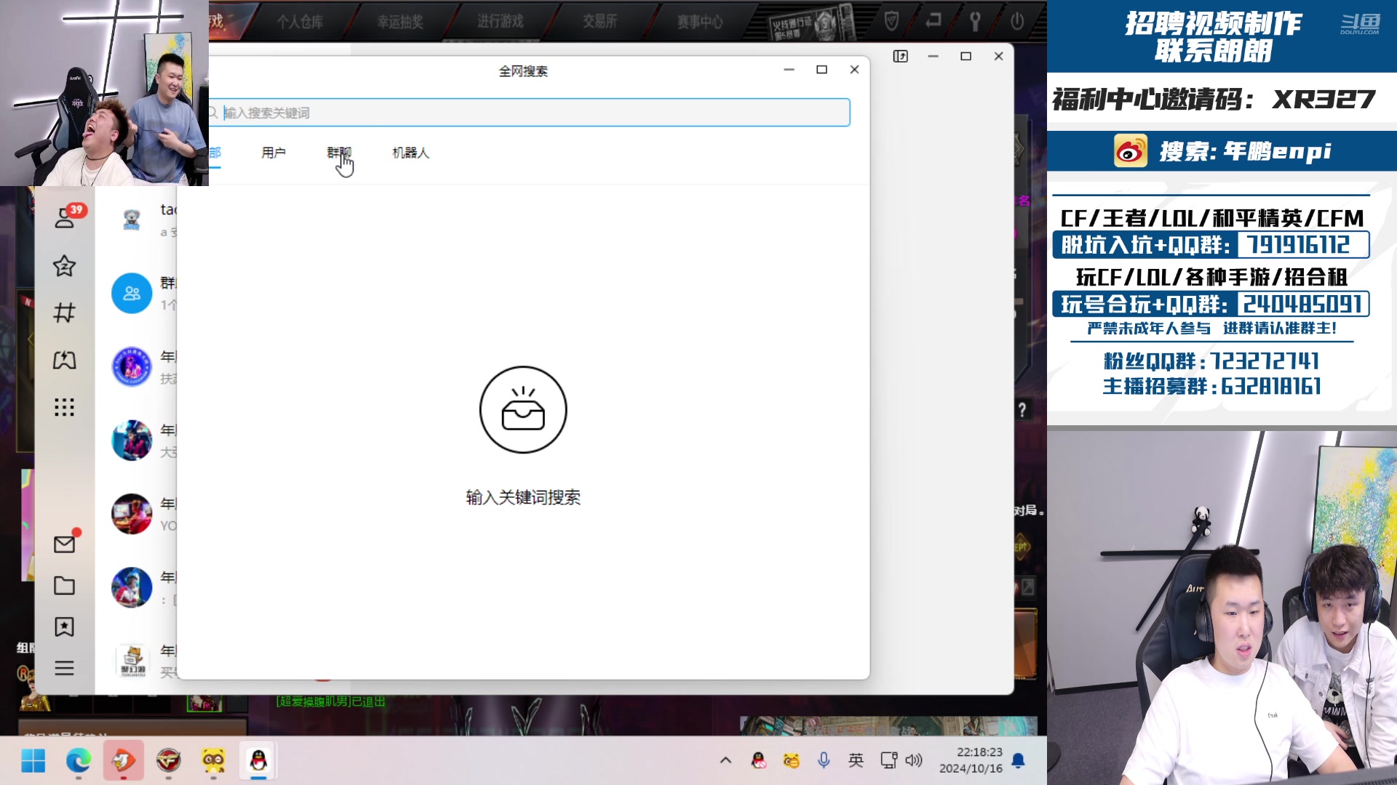
Task: Open Microsoft Edge from the taskbar
Action: click(78, 761)
